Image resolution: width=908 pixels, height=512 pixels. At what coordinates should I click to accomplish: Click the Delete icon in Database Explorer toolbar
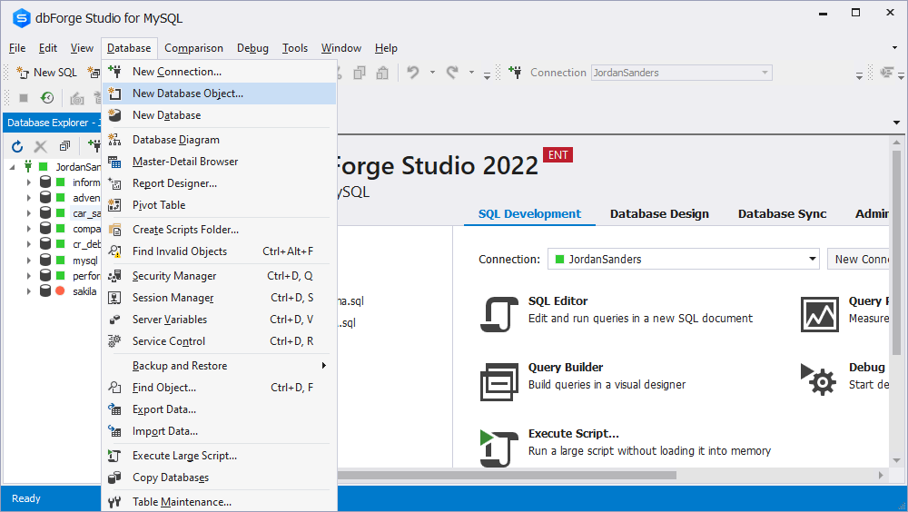pyautogui.click(x=41, y=146)
